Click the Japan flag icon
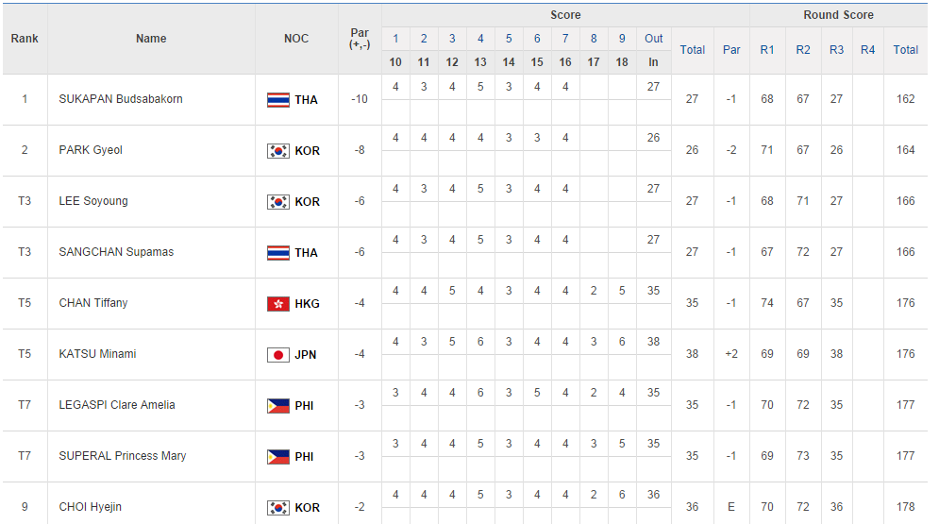Viewport: 939px width, 524px height. (x=278, y=355)
